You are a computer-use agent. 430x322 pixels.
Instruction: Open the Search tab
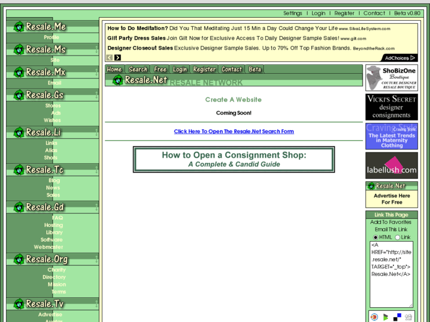pos(138,69)
